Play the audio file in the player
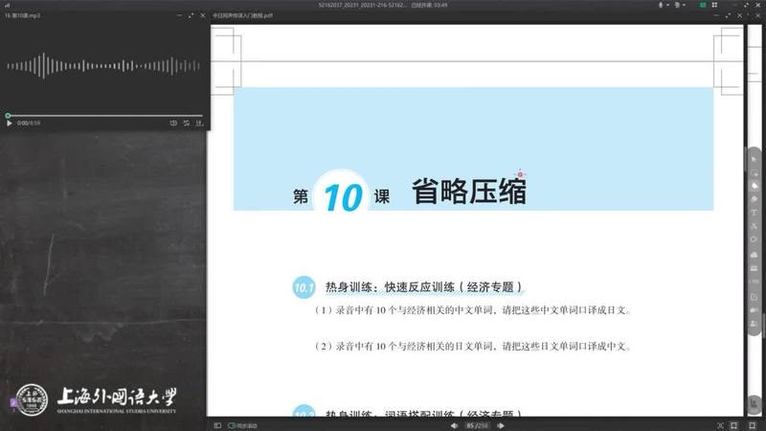The image size is (766, 431). tap(9, 123)
